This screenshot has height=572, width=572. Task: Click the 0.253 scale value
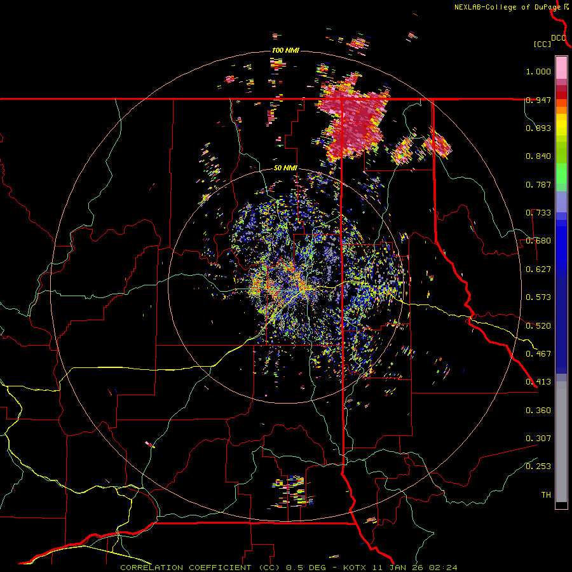click(x=538, y=466)
